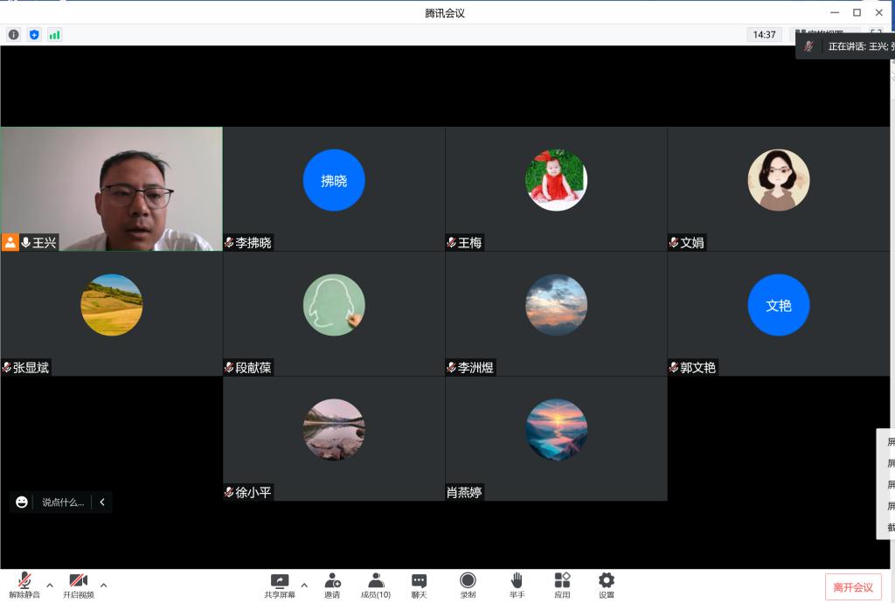Expand the audio options arrow beside unmute

tap(50, 585)
